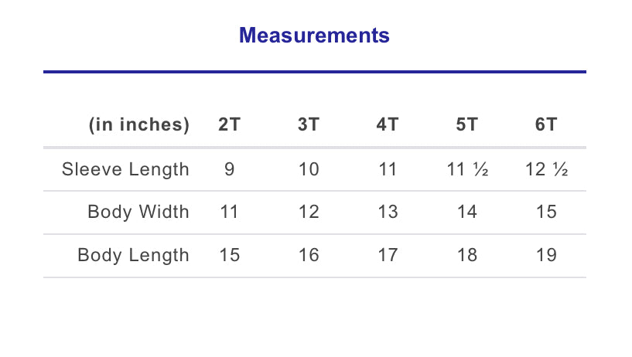Select the 6T column header
632x357 pixels.
click(x=546, y=125)
